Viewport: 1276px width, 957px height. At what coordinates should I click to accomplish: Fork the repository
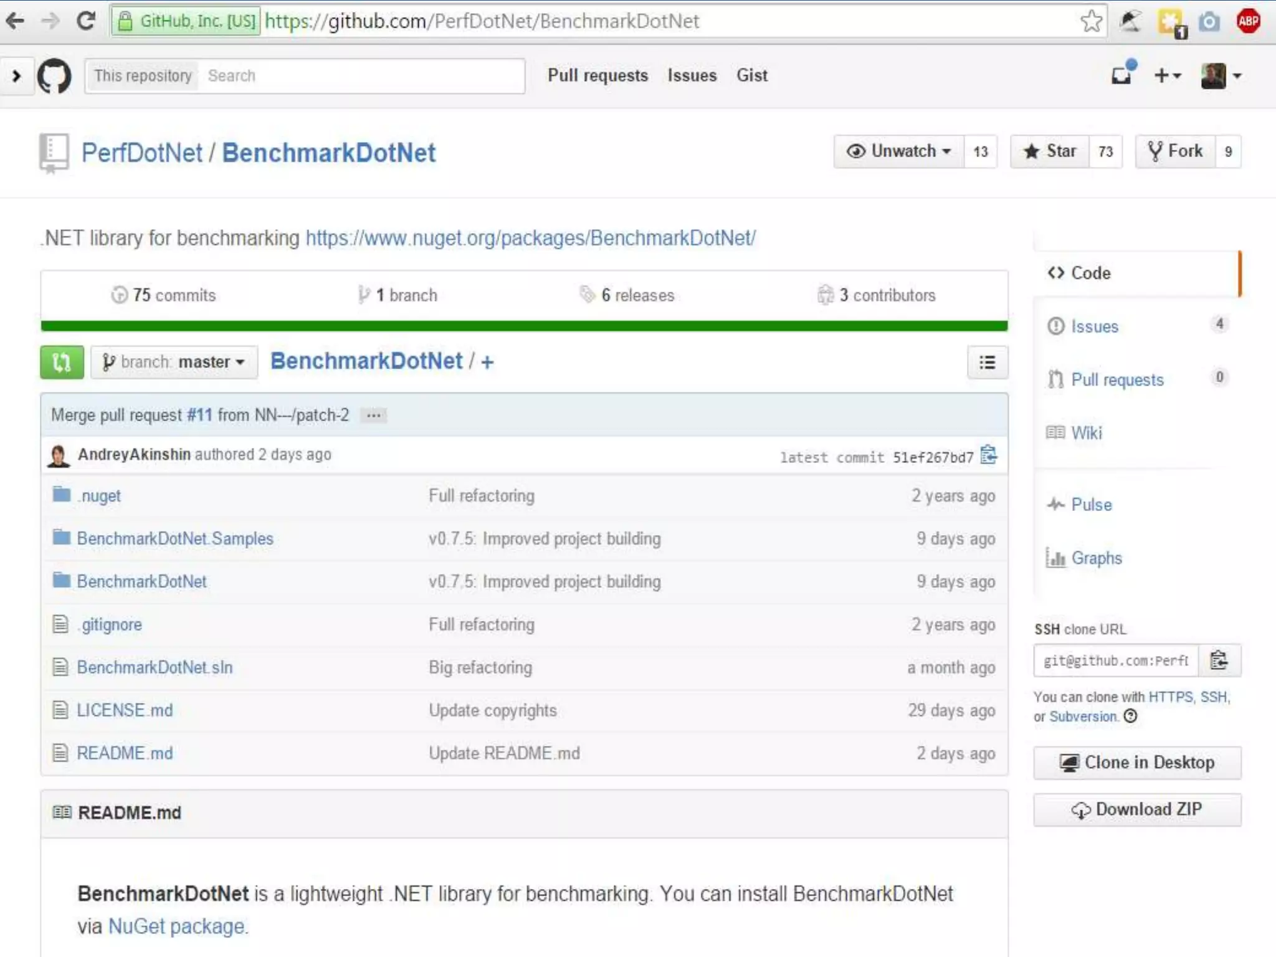1175,151
